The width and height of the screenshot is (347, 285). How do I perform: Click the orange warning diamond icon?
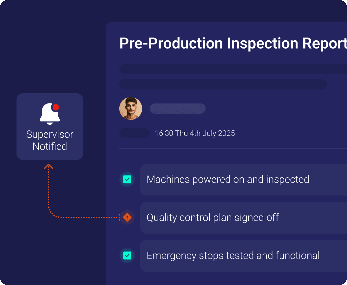tap(127, 217)
